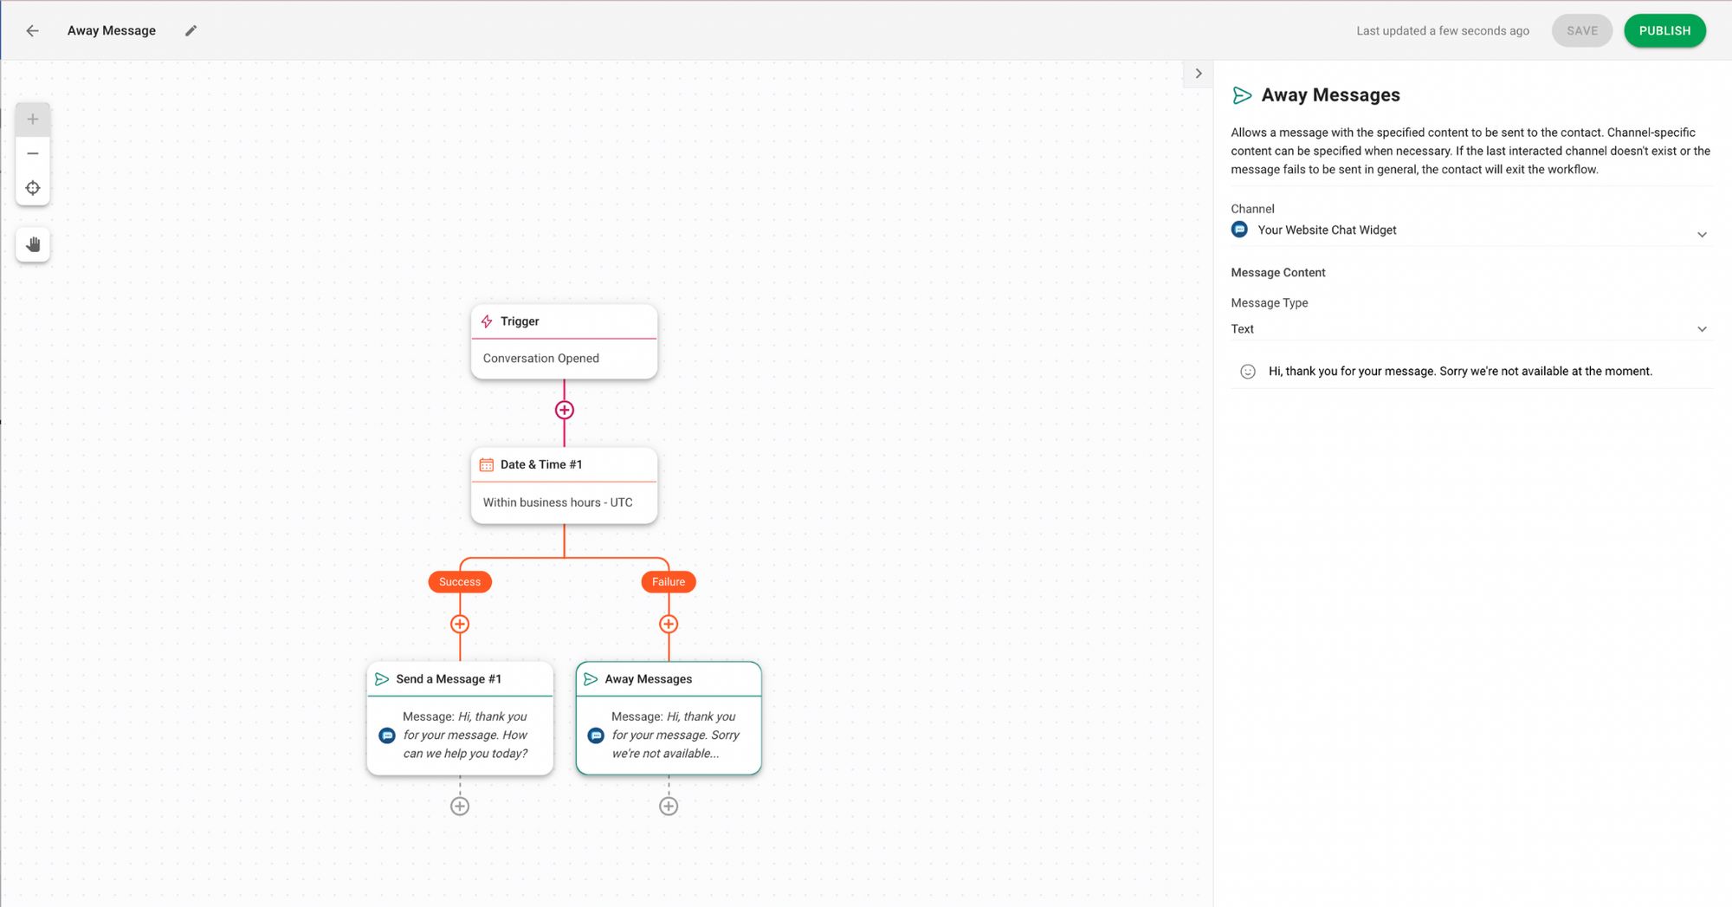Click the Send a Message #1 paper plane icon

(382, 679)
